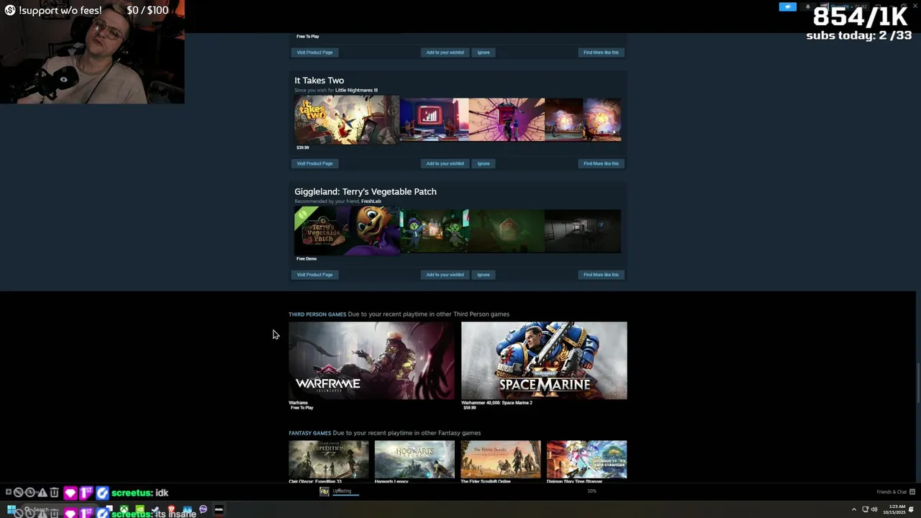Open the Brave browser taskbar icon
Viewport: 921px width, 518px height.
tap(171, 510)
